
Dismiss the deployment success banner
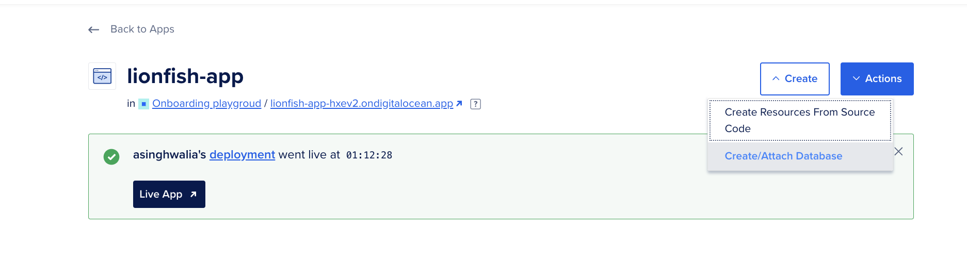[898, 152]
